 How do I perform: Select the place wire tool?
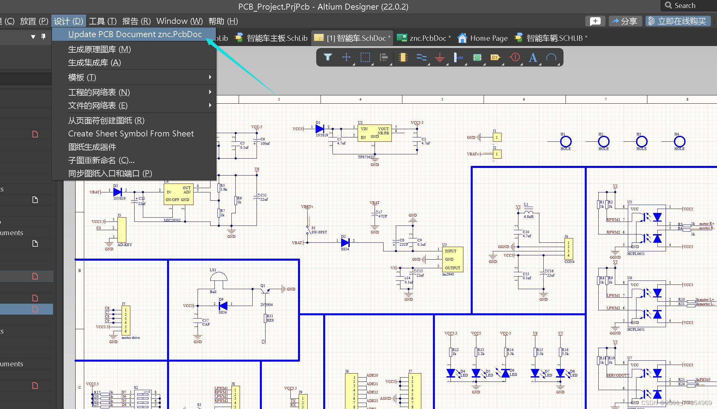point(421,57)
